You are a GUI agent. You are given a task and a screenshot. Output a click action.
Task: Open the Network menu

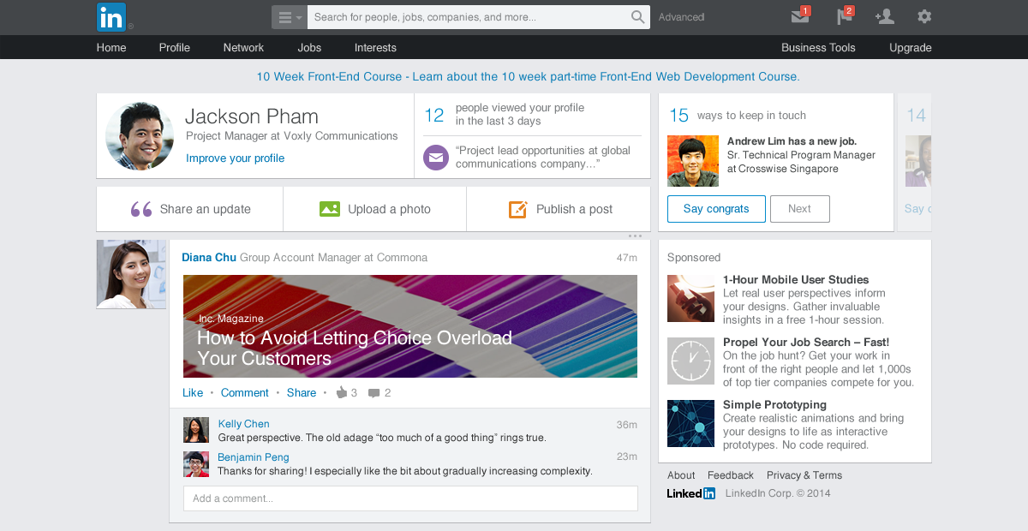[x=243, y=48]
